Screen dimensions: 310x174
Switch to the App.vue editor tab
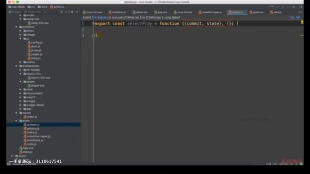click(x=161, y=12)
